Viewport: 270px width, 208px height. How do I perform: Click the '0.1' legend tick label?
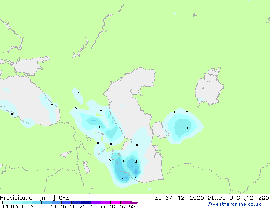[5, 206]
